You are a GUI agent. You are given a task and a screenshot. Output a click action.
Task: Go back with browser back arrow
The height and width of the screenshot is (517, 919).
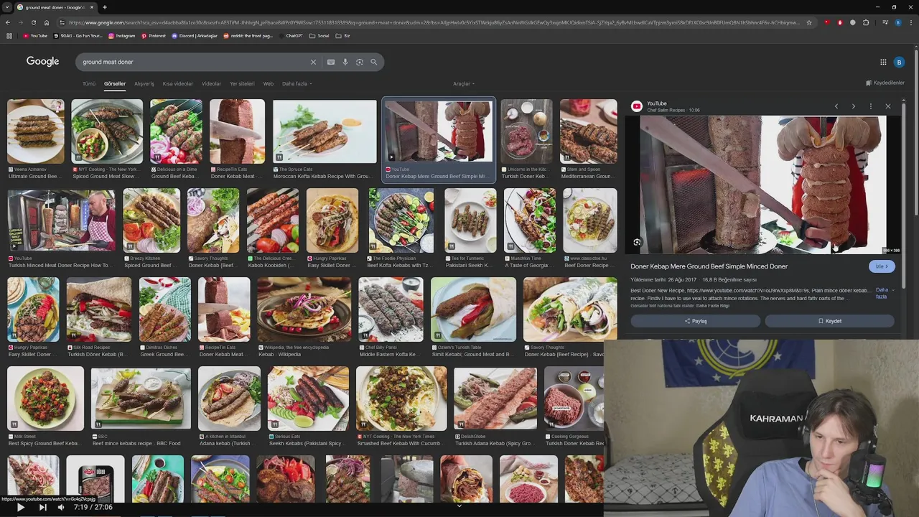tap(9, 22)
